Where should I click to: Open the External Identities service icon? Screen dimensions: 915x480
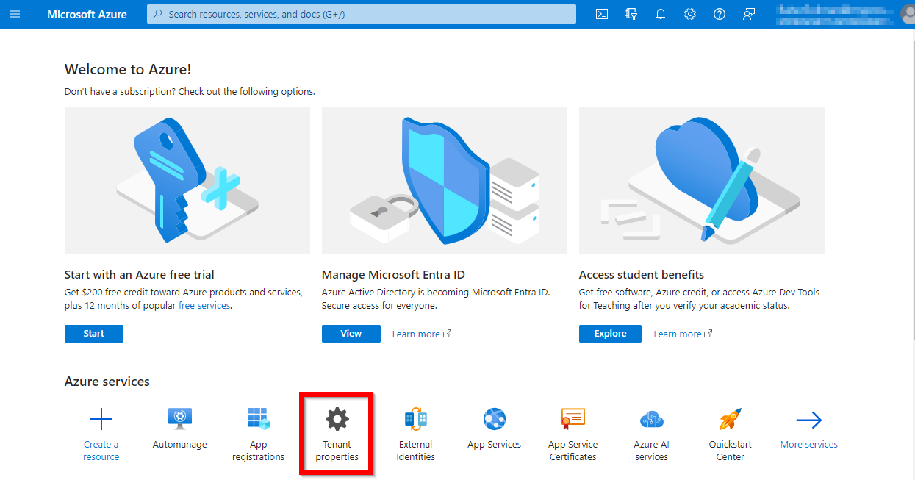click(x=416, y=419)
